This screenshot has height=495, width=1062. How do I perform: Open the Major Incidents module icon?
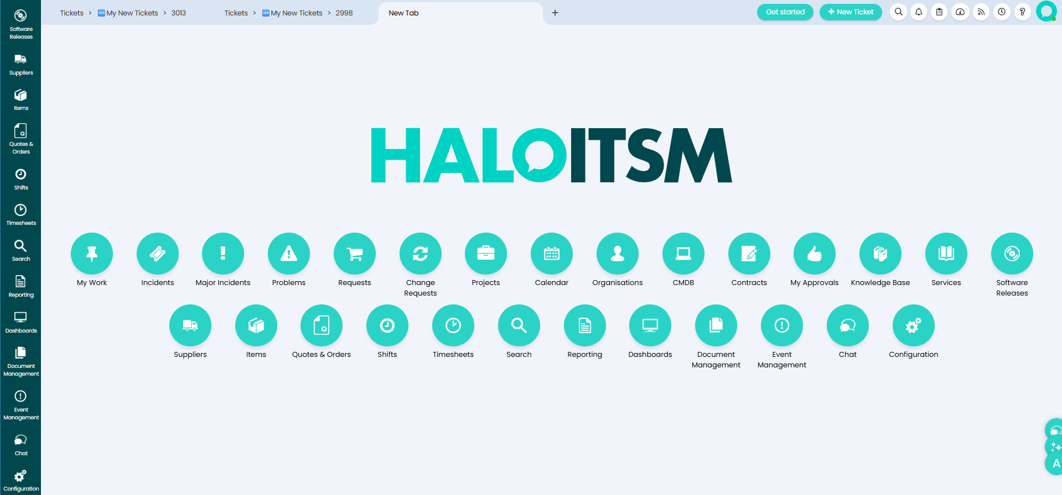[223, 254]
